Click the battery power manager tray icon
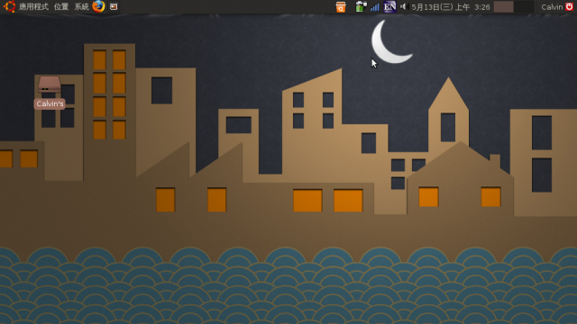577x324 pixels. pos(361,6)
